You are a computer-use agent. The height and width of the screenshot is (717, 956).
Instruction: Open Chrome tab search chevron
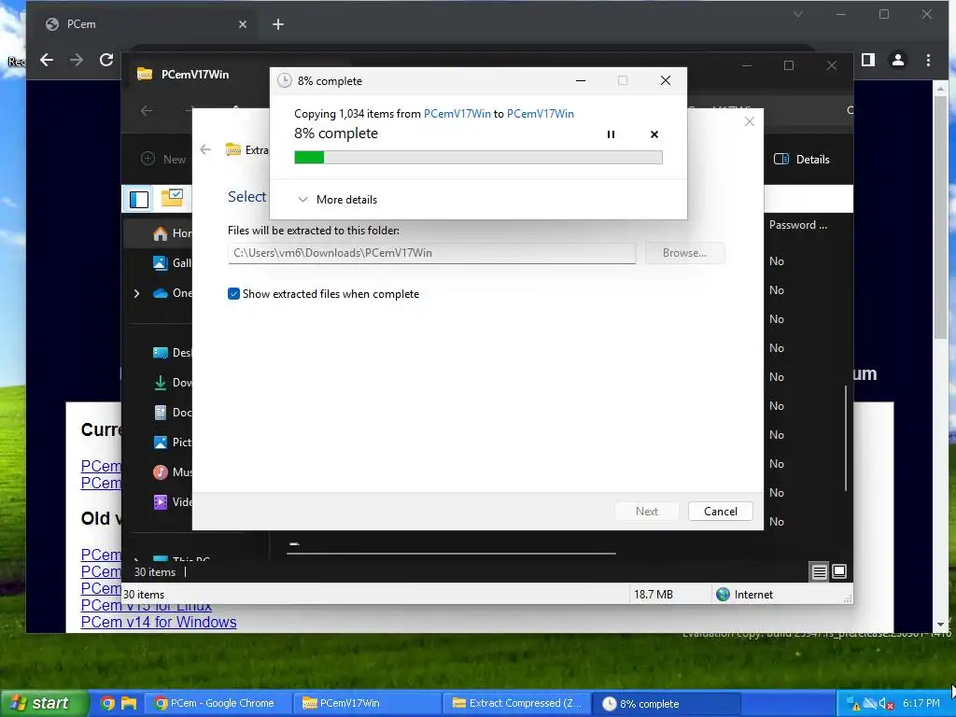coord(798,14)
